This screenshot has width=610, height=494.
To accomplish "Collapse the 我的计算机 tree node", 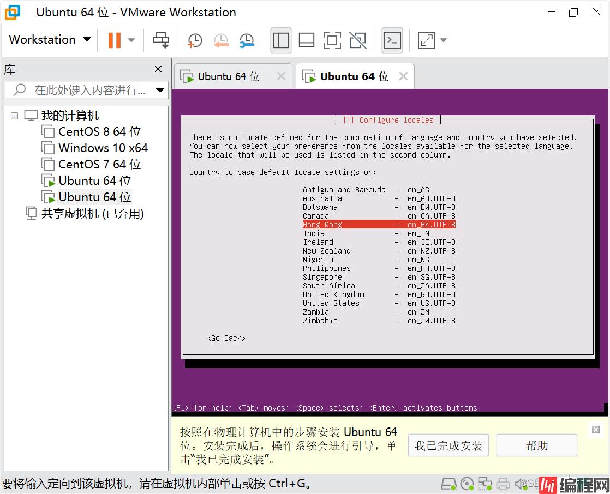I will point(14,116).
